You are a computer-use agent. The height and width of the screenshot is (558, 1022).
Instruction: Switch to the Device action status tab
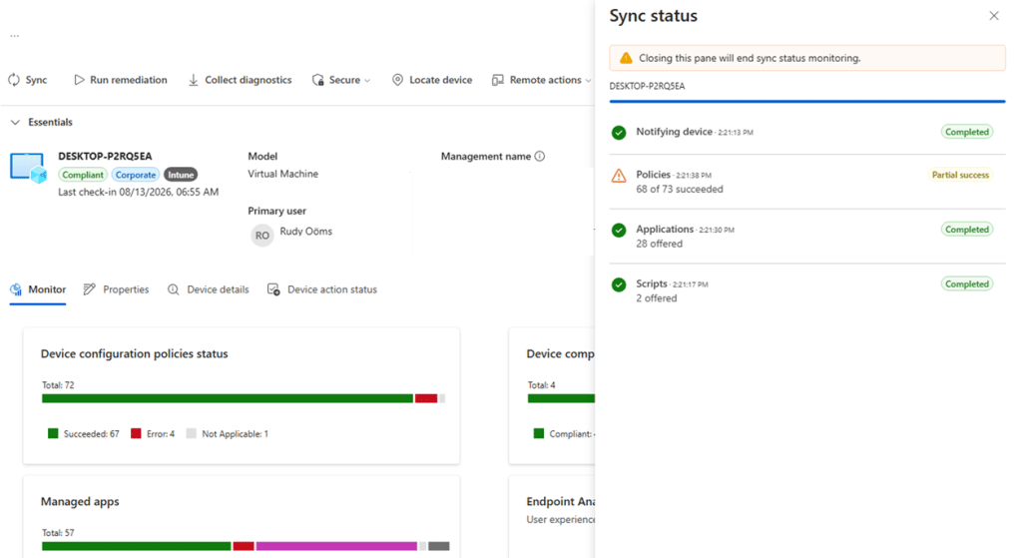click(322, 289)
